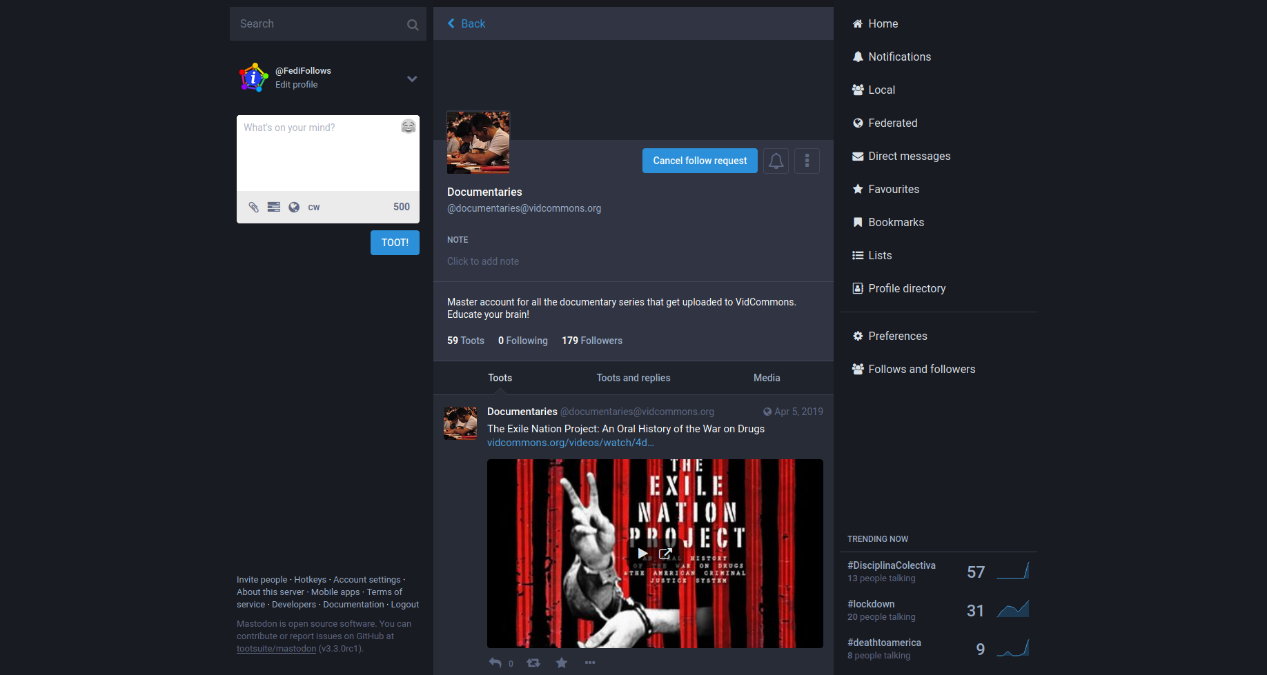This screenshot has width=1267, height=675.
Task: Open the Mobile apps link
Action: [335, 592]
